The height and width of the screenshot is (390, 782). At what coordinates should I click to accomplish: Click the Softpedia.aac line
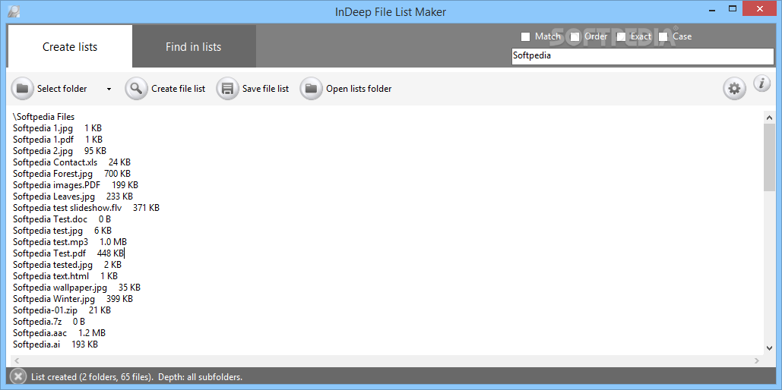(59, 333)
